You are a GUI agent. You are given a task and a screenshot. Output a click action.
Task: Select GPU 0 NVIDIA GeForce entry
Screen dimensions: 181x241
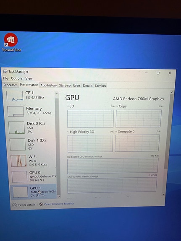click(34, 176)
